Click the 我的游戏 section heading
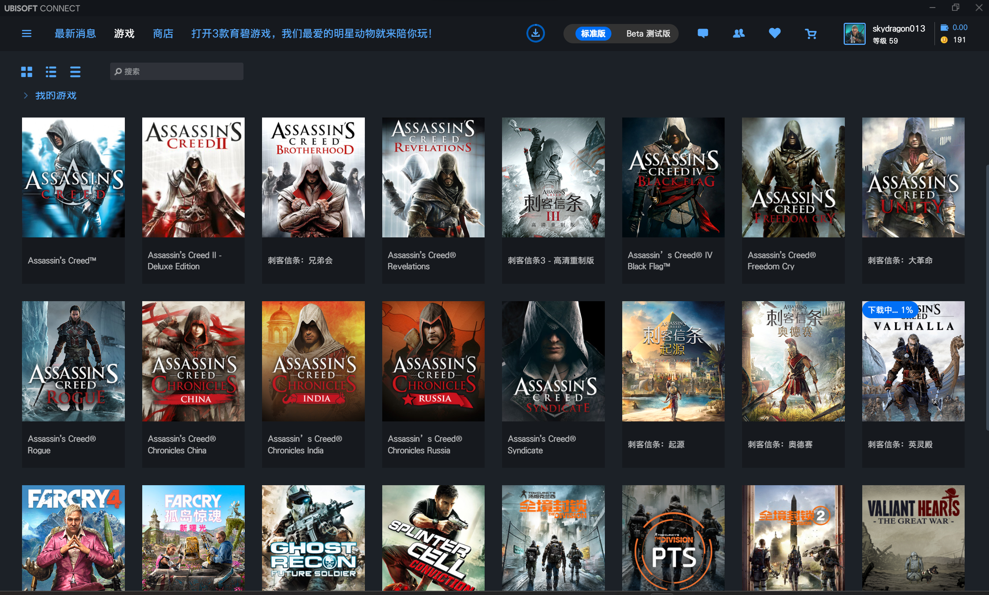The width and height of the screenshot is (989, 595). 56,95
